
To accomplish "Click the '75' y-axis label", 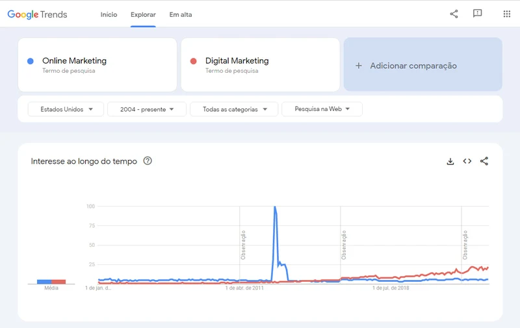I will 92,225.
